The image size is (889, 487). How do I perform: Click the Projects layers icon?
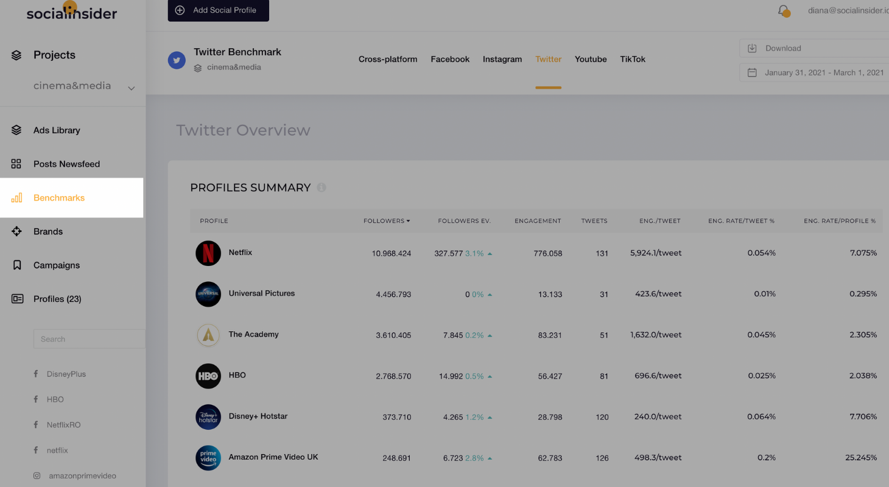tap(16, 55)
